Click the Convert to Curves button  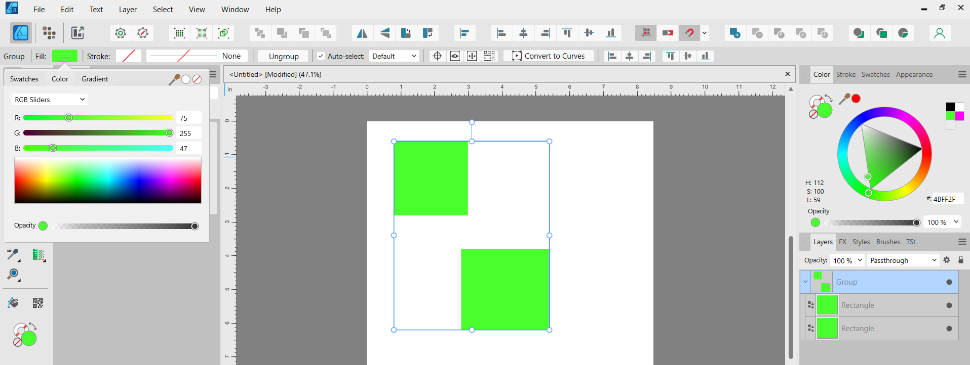coord(549,56)
